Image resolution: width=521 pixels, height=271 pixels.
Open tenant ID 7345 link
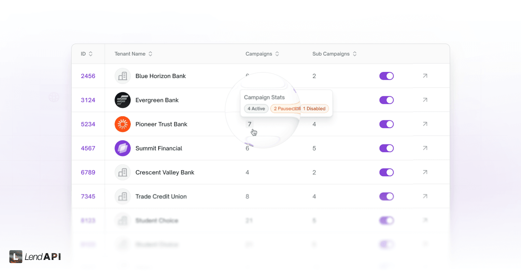click(x=88, y=196)
